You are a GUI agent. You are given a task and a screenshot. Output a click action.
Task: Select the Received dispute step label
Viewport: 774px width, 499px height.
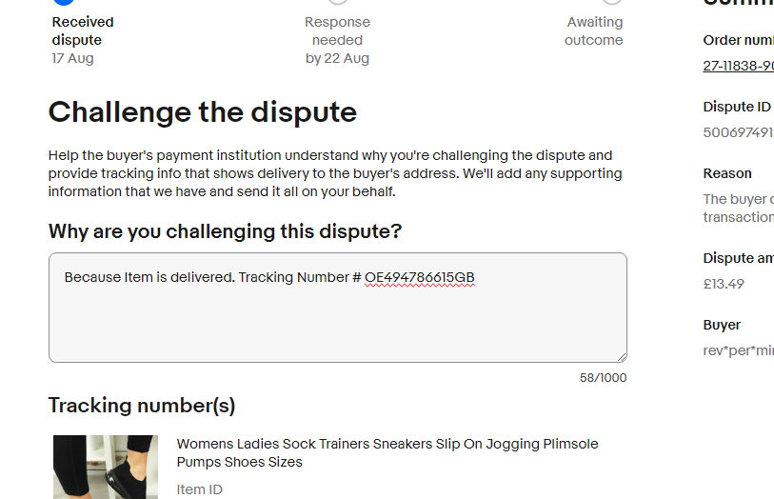83,30
